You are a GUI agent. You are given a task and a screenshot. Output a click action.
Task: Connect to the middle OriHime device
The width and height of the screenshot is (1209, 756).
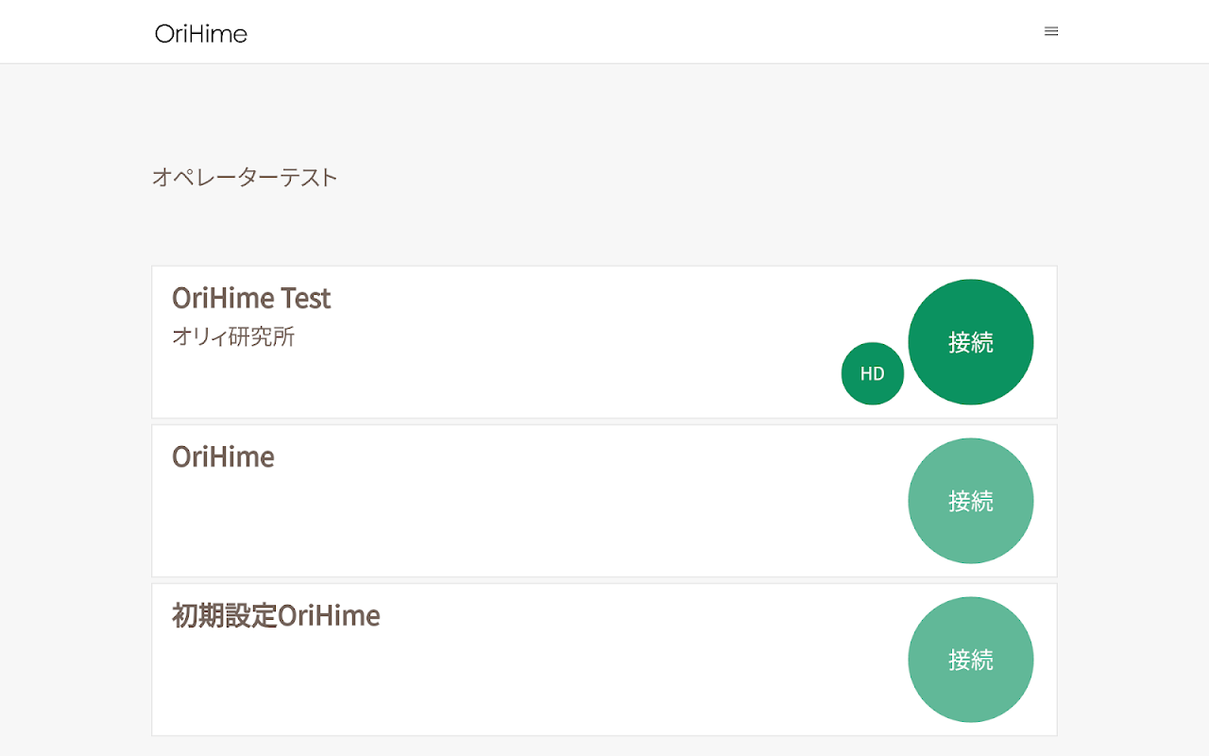pyautogui.click(x=970, y=501)
